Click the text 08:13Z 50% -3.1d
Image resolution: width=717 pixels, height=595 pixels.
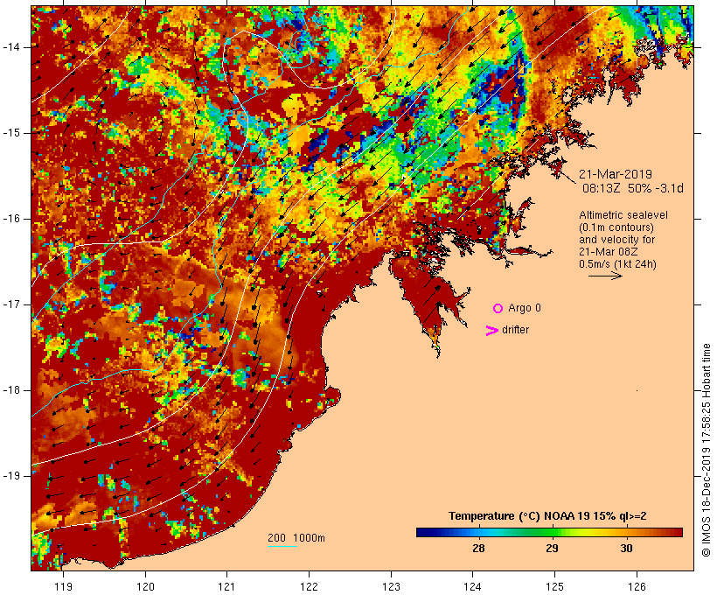[x=633, y=189]
